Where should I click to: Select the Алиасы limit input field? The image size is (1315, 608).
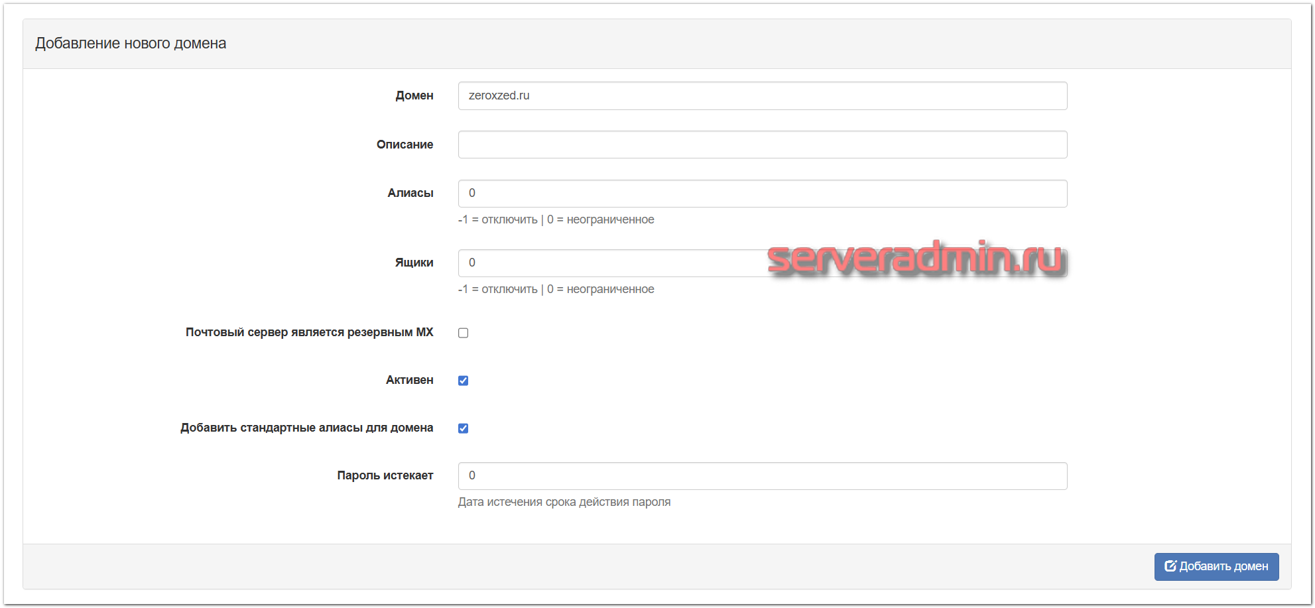point(762,194)
